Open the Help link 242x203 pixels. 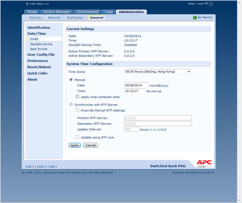(x=191, y=4)
